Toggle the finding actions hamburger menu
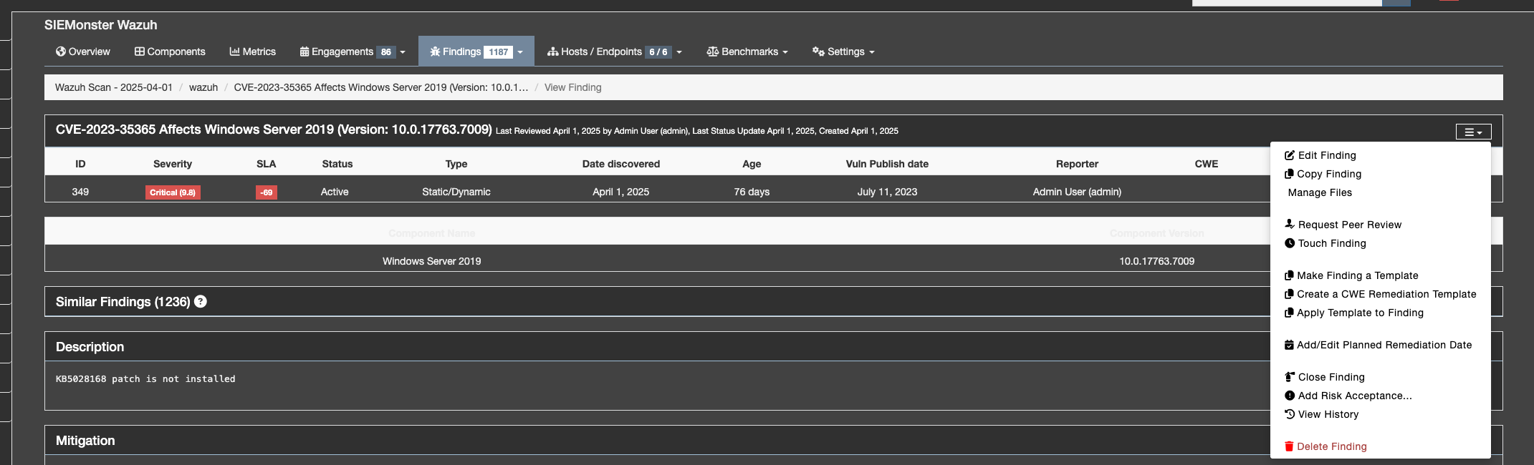This screenshot has width=1534, height=465. (1472, 132)
